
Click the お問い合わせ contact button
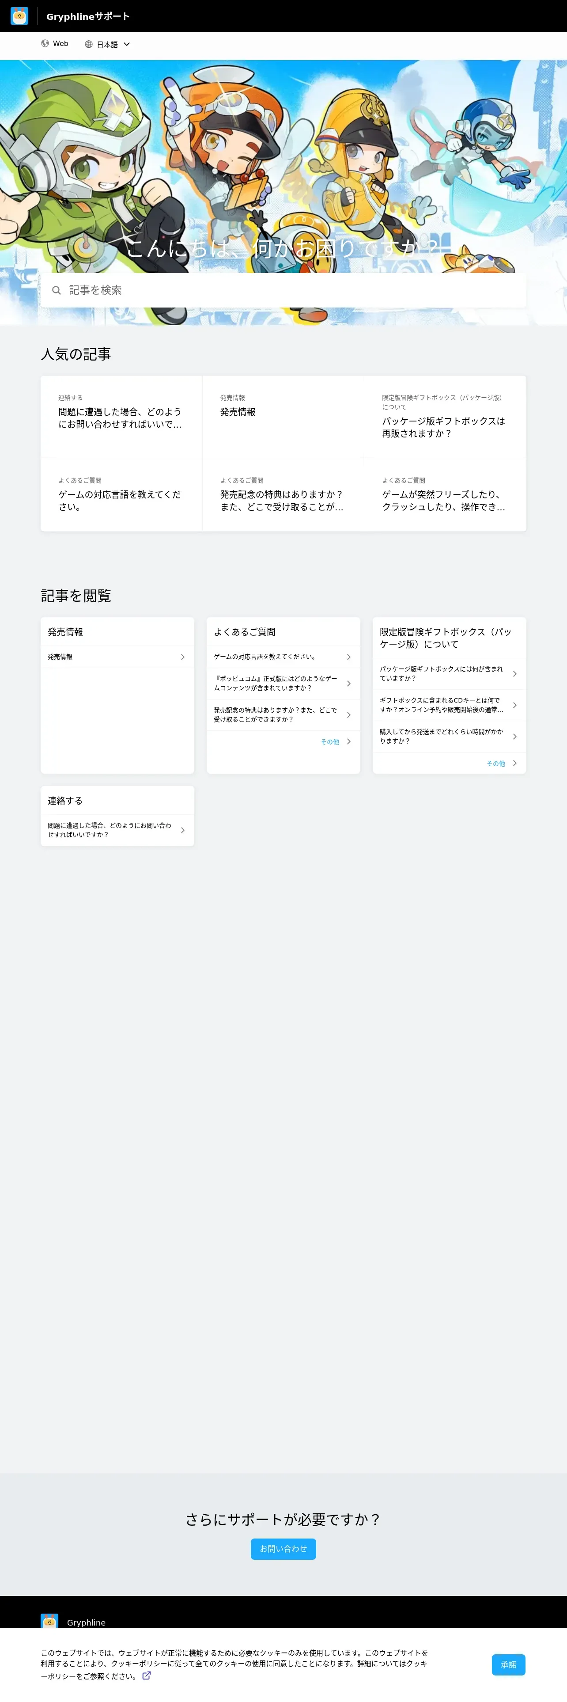[x=283, y=1549]
